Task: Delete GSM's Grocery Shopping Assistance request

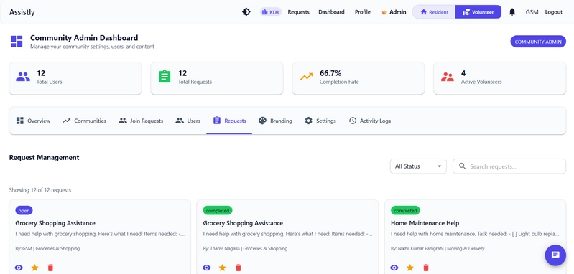Action: coord(50,268)
